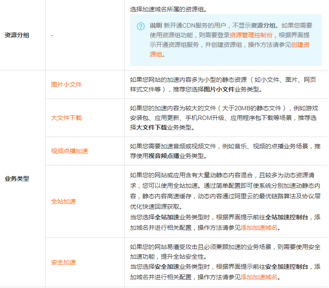Select the orange 大文件下载 business type label

tap(66, 118)
